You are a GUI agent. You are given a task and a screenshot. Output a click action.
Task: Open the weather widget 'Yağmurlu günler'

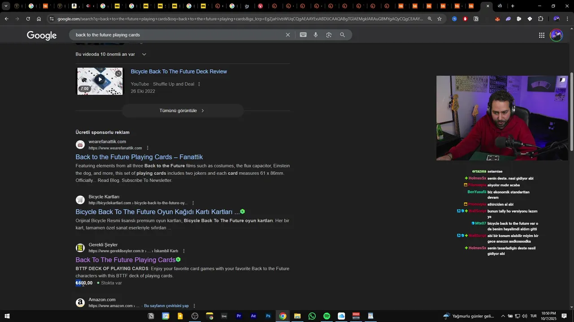coord(469,316)
